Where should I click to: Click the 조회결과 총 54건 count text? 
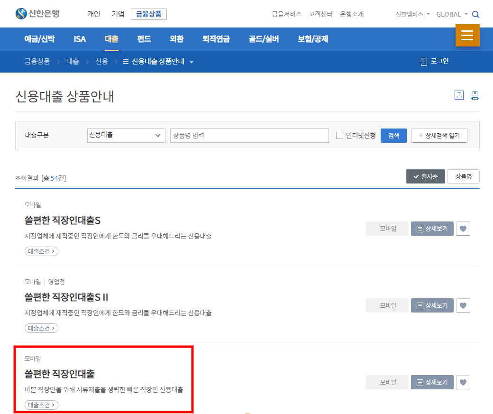(41, 178)
